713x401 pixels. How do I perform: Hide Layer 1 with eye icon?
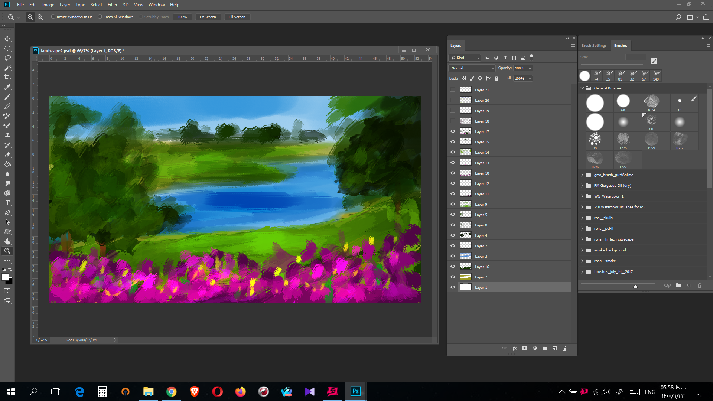[x=453, y=287]
